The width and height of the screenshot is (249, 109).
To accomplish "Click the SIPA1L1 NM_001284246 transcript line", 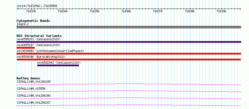I will coord(129,98).
